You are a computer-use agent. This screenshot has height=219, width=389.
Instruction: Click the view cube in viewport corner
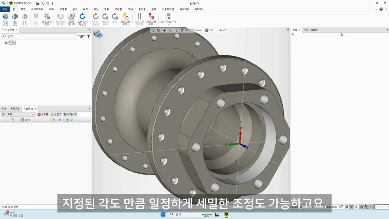pos(98,33)
